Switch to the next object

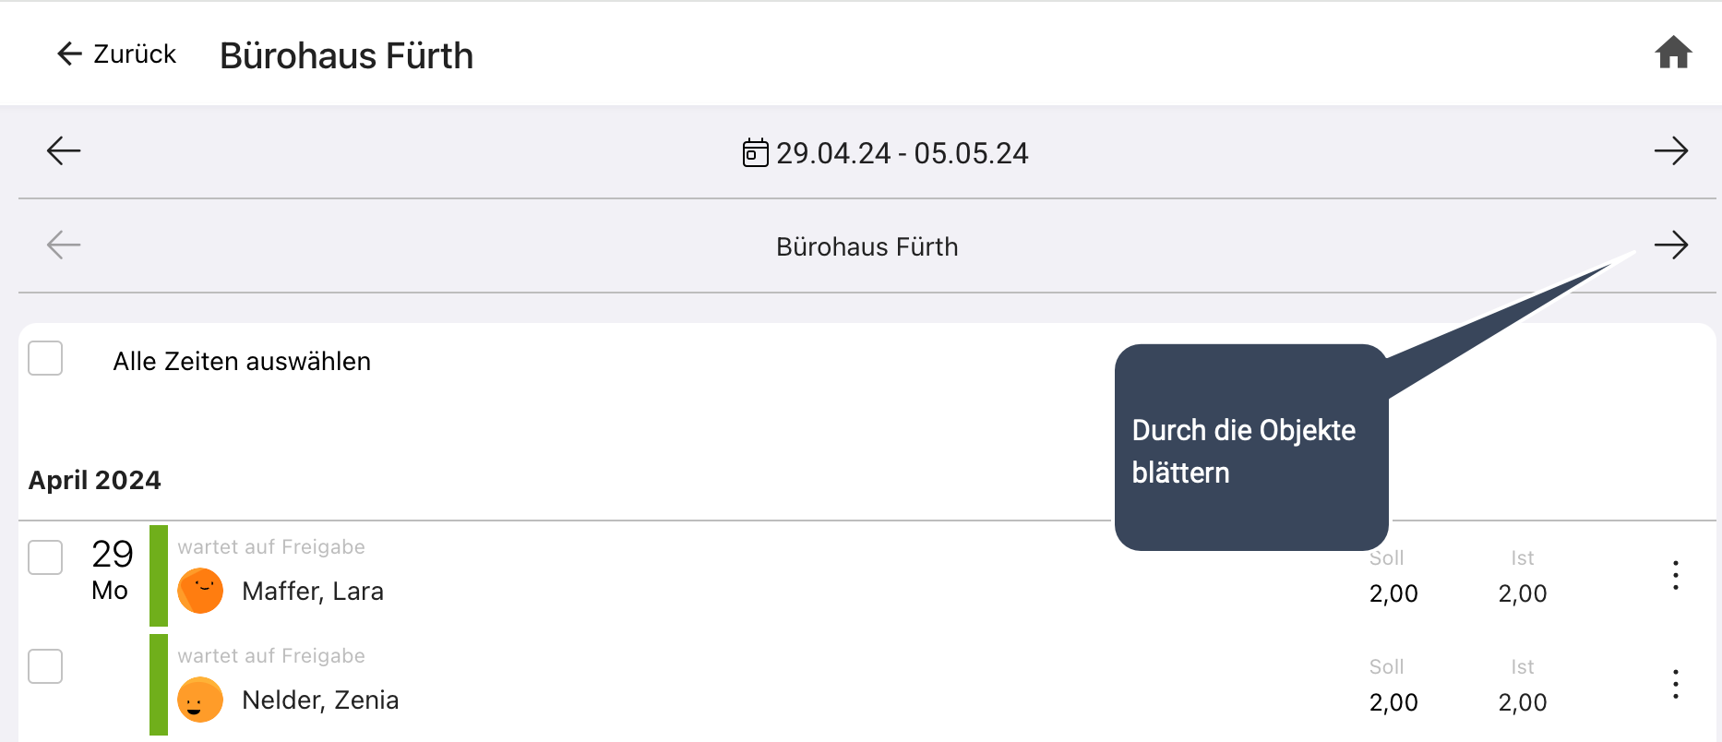1670,245
